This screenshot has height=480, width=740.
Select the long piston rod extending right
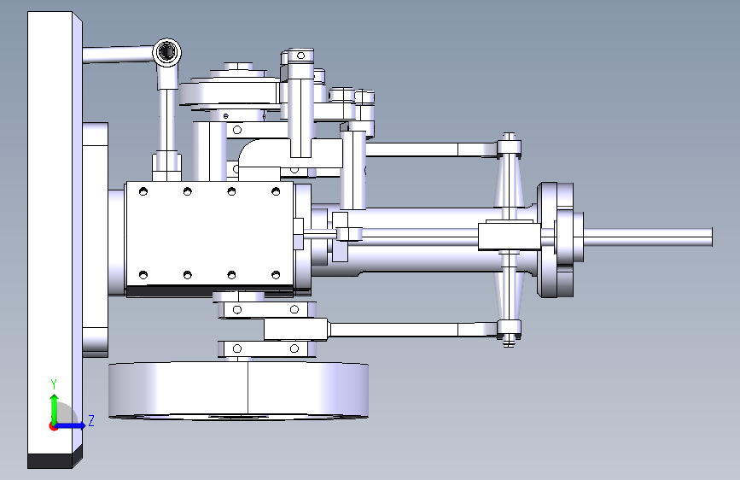tap(648, 237)
